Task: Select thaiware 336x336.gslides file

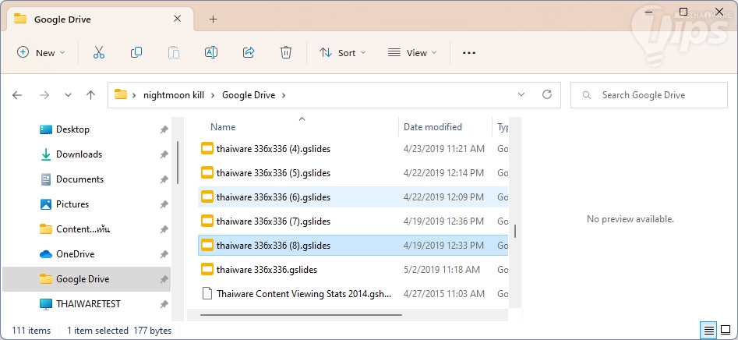Action: coord(353,269)
